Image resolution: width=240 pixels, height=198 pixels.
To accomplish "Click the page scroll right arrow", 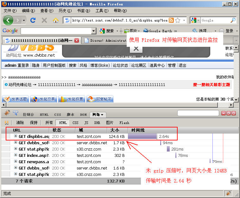I will 231,105.
